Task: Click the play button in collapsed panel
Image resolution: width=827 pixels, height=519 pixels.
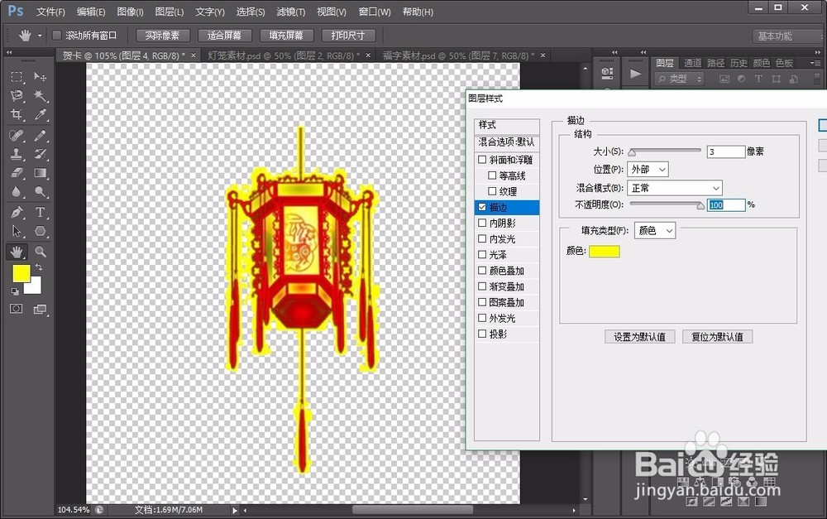Action: 635,74
